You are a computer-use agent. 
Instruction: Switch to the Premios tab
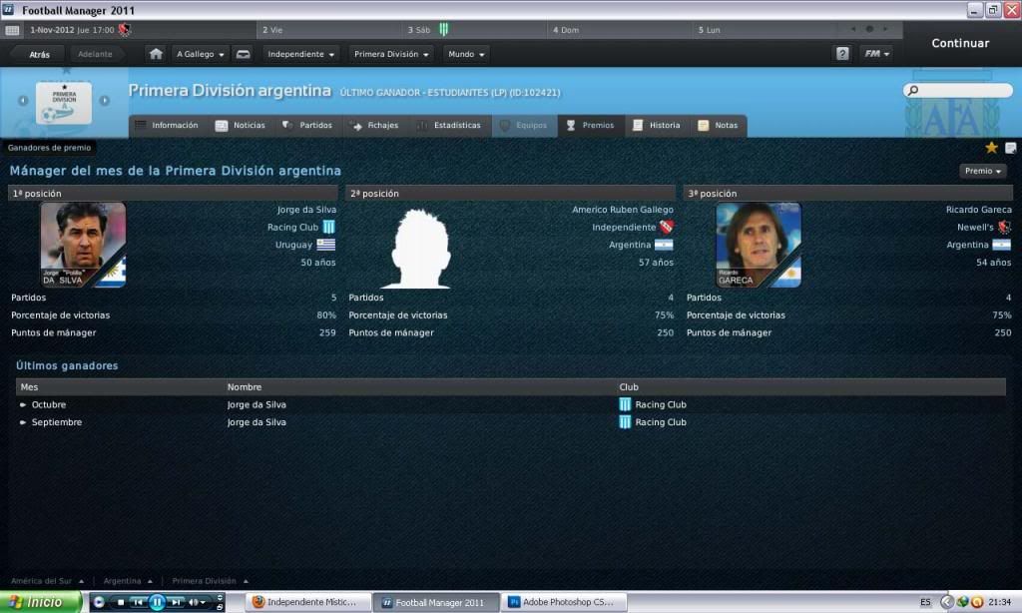pyautogui.click(x=591, y=125)
